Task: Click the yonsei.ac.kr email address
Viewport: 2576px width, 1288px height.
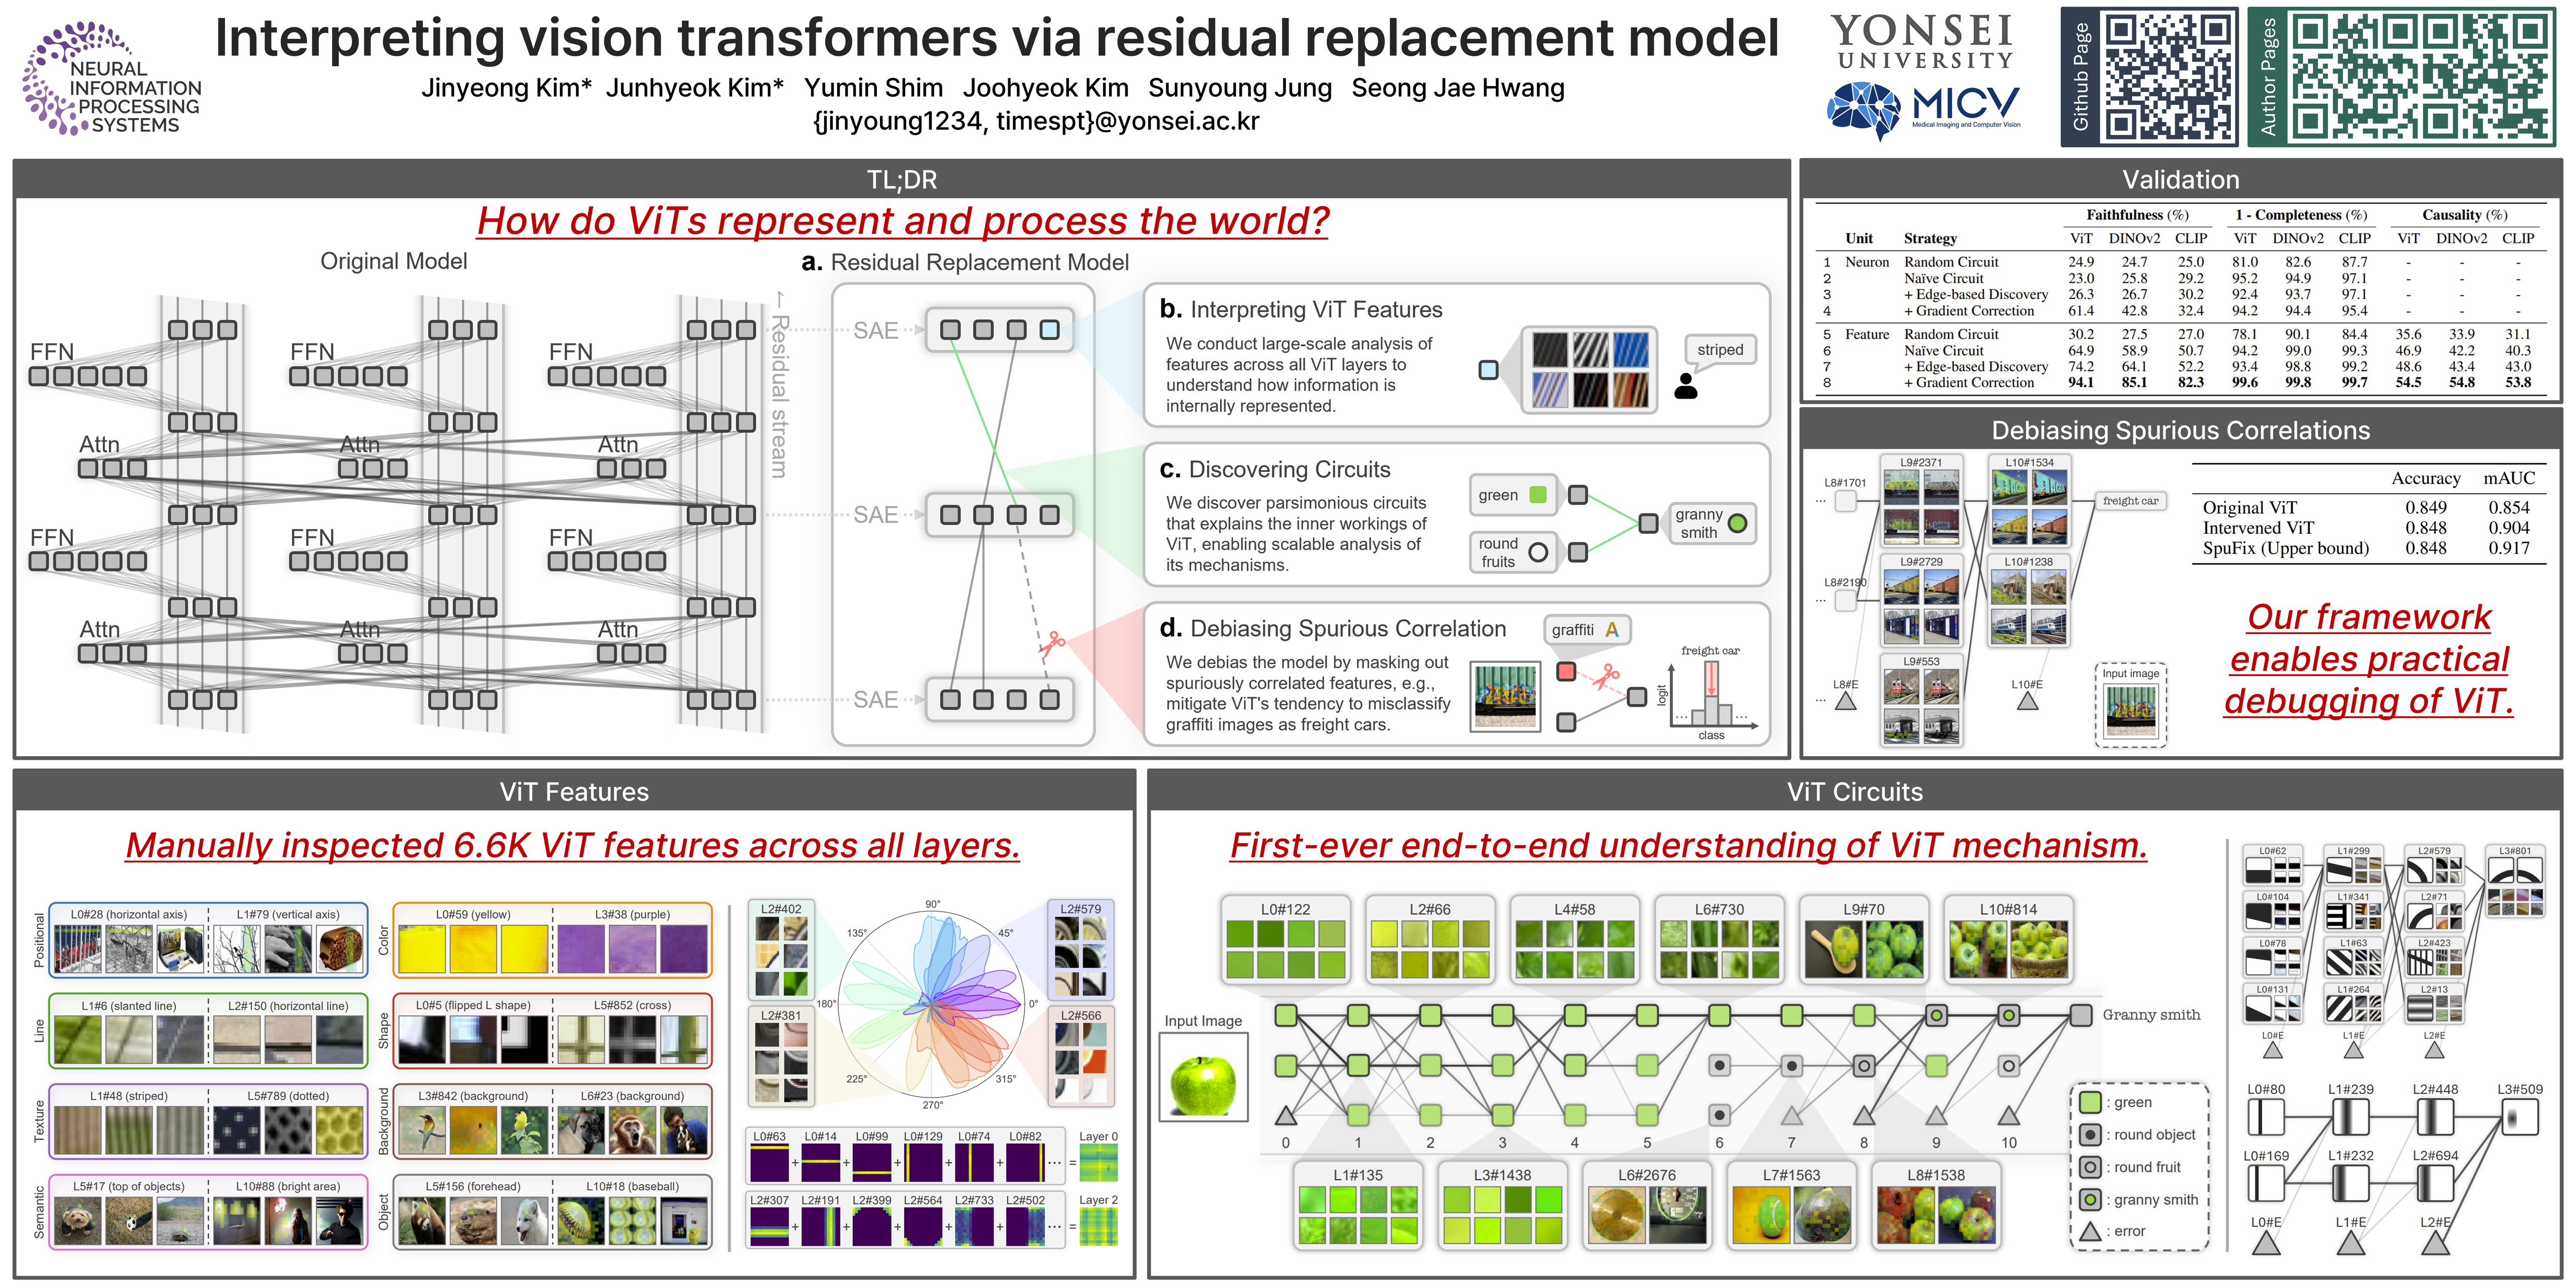Action: coord(1036,121)
